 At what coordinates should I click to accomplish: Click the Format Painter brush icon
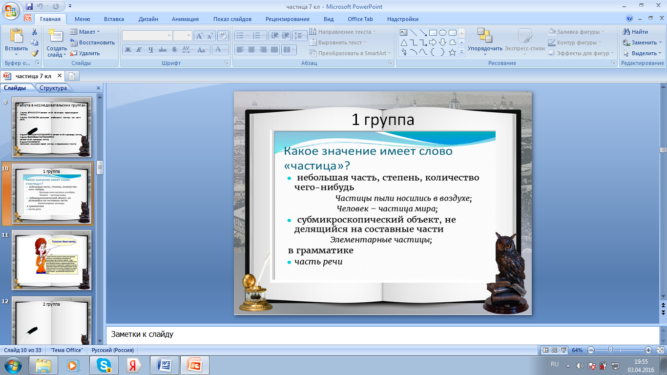tap(35, 53)
